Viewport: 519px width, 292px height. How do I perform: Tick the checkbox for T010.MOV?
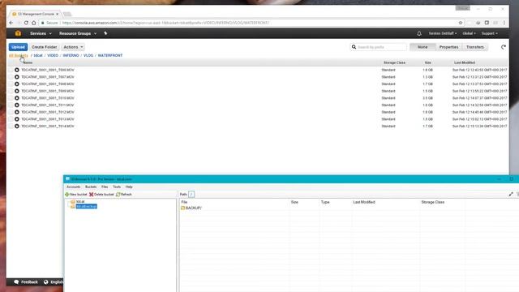tap(11, 98)
